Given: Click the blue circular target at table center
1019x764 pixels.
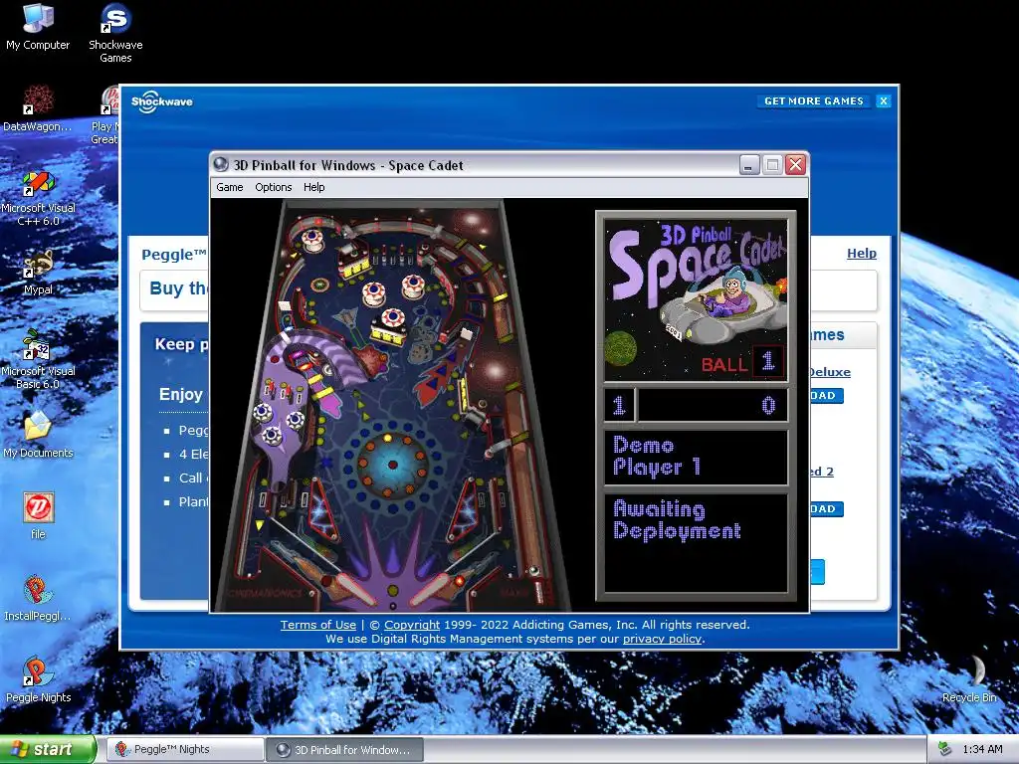Looking at the screenshot, I should click(392, 464).
